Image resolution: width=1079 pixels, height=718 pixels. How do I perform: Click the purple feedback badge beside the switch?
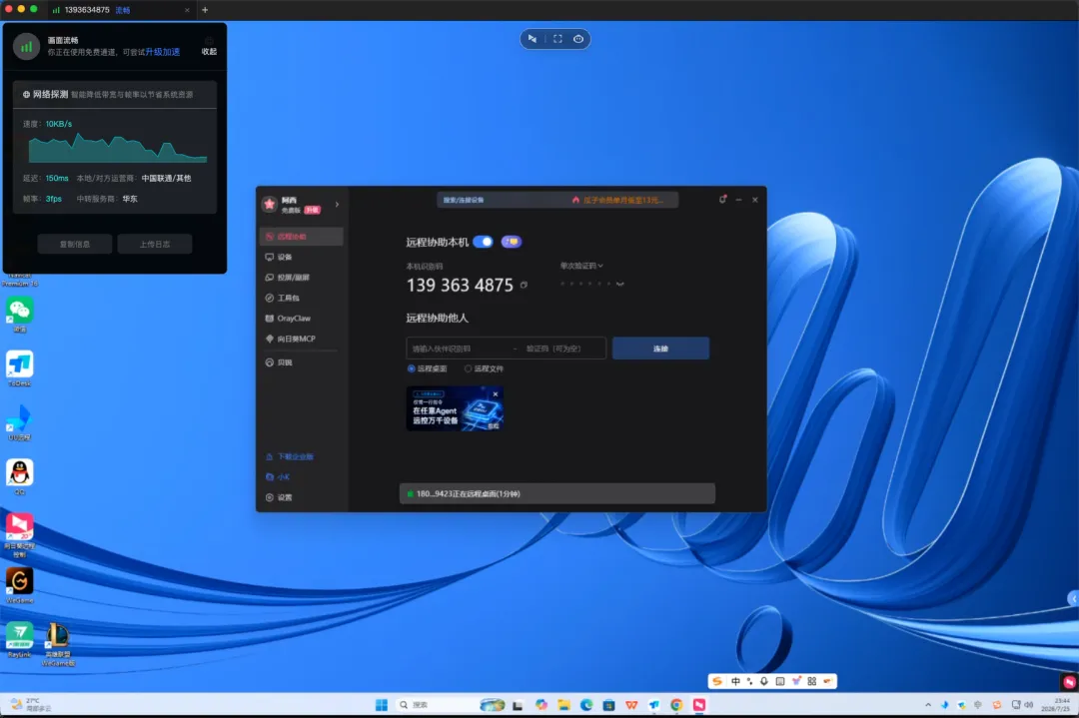coord(512,242)
